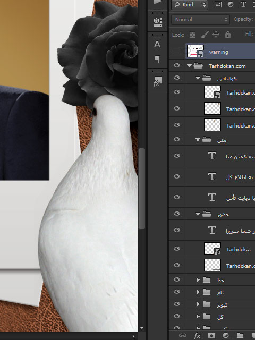The image size is (255, 340).
Task: Select the 'نهایت تأس' text layer icon
Action: pyautogui.click(x=212, y=197)
